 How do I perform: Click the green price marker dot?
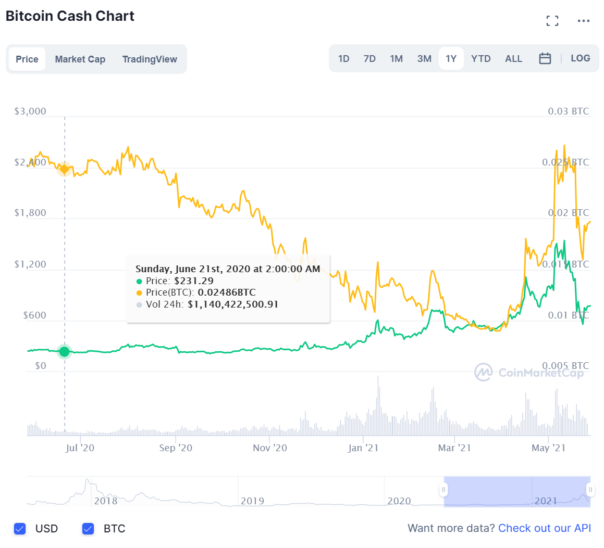coord(64,352)
